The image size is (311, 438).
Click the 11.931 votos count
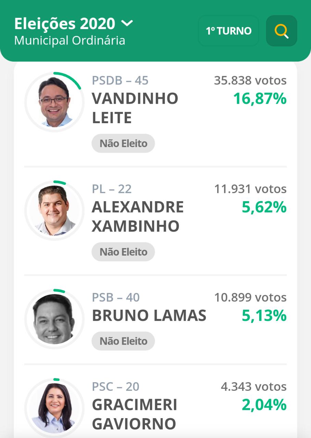[250, 189]
